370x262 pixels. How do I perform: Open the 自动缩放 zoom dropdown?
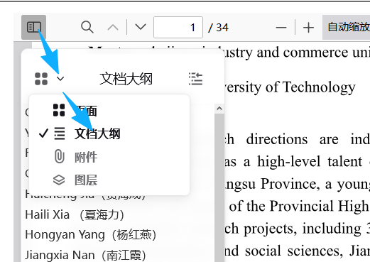pyautogui.click(x=346, y=27)
